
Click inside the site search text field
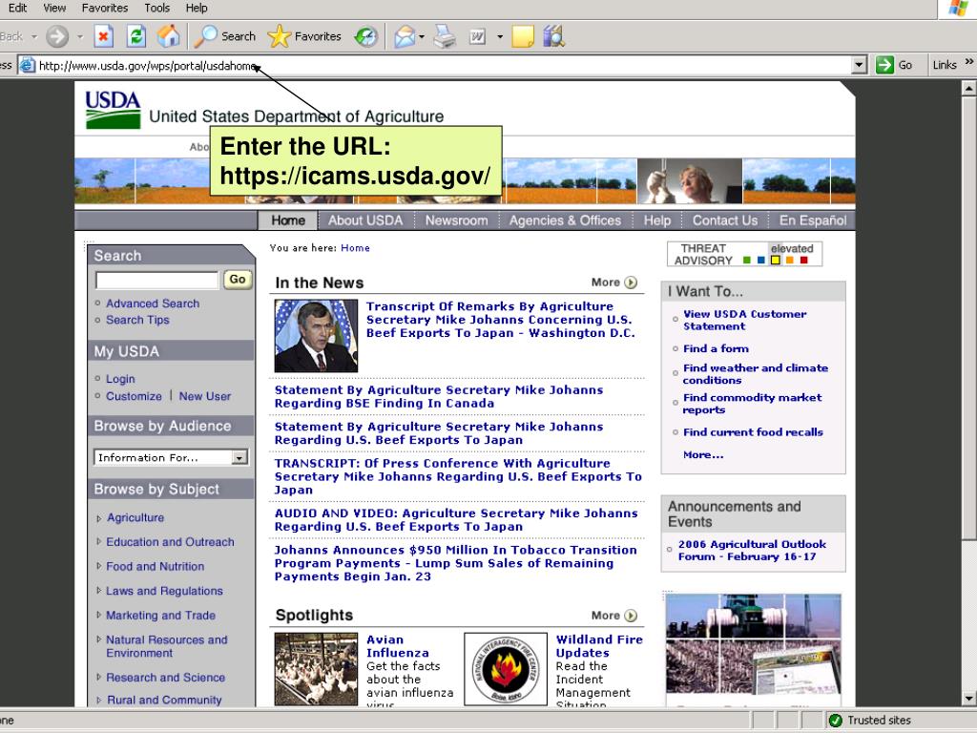(x=157, y=280)
